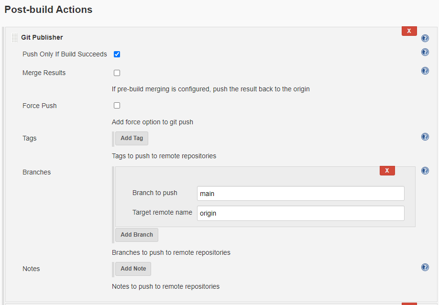
Task: Open help icon for Merge Results
Action: 425,71
